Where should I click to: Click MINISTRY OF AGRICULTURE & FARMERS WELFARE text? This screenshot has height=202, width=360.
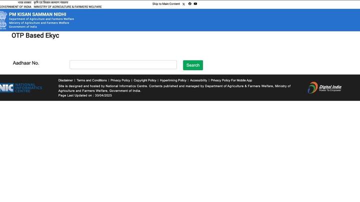67,7
